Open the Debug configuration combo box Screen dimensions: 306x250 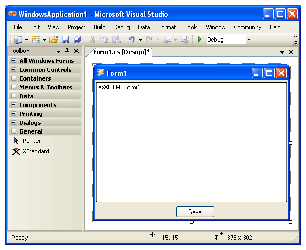[229, 40]
